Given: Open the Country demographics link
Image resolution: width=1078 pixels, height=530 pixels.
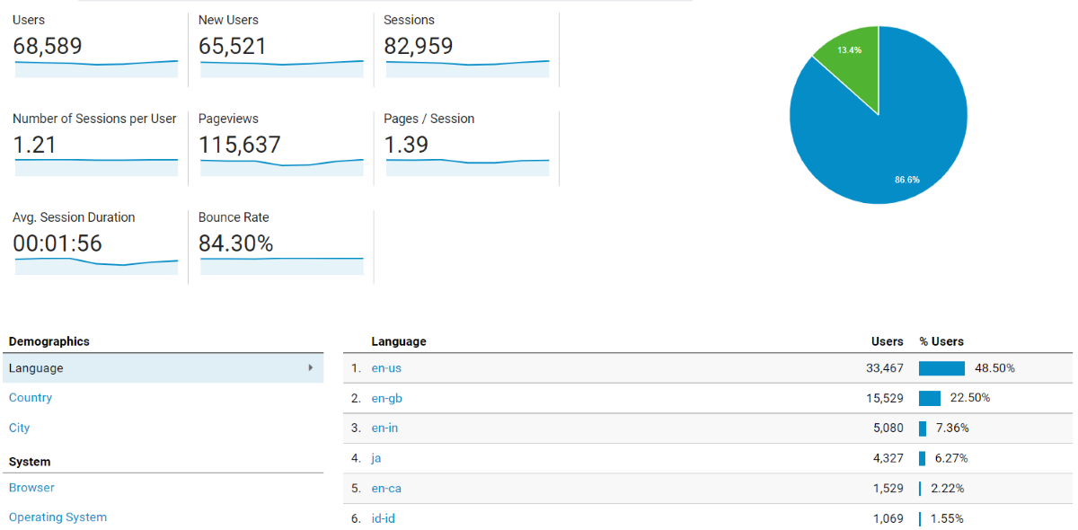Looking at the screenshot, I should tap(31, 398).
